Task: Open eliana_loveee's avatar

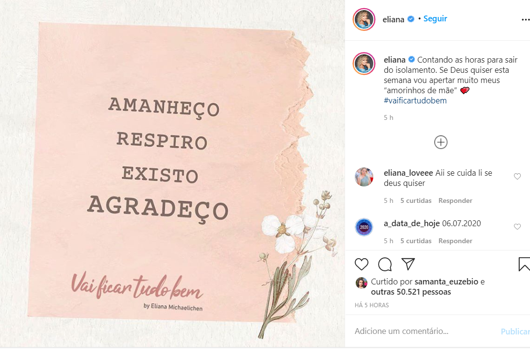Action: (x=364, y=177)
